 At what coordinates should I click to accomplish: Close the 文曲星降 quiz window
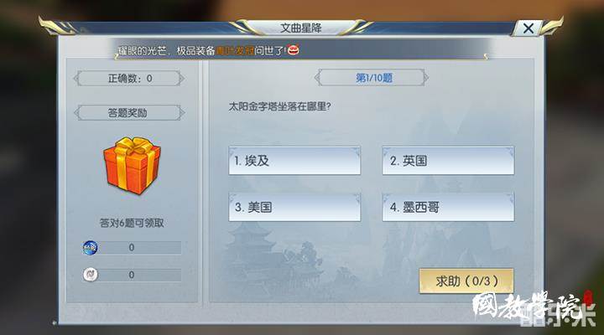(x=528, y=28)
